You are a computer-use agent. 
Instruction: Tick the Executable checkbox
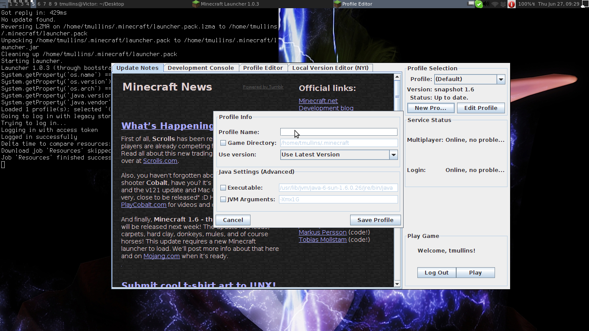tap(223, 188)
